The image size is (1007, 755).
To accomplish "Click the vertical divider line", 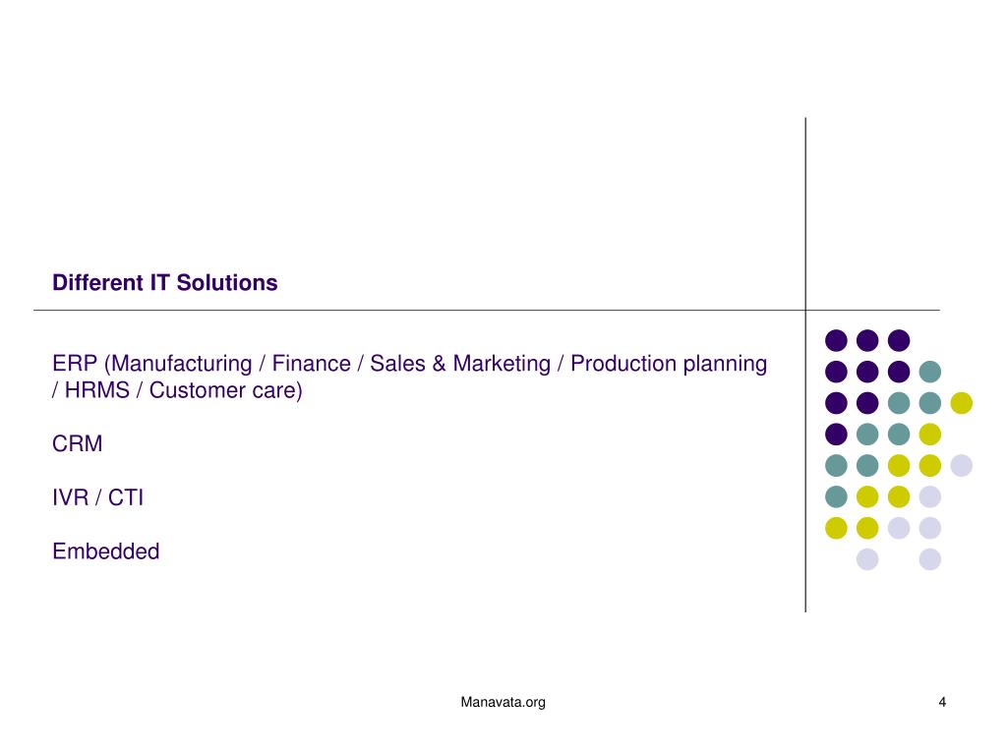I will coord(805,365).
